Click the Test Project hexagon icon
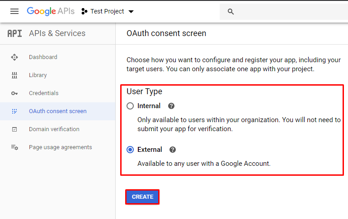 click(x=84, y=11)
